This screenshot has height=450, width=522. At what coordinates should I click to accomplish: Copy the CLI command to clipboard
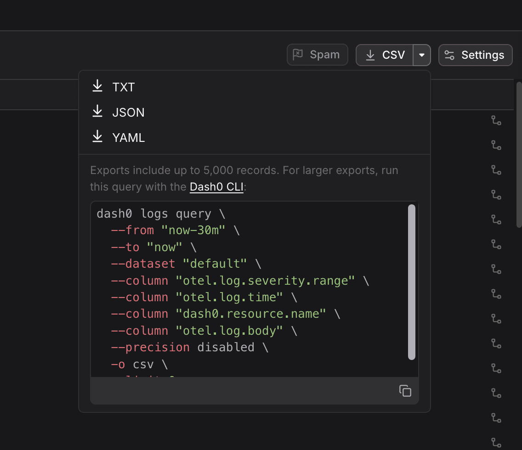pyautogui.click(x=405, y=391)
